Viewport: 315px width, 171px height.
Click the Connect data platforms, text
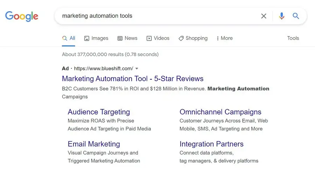click(x=206, y=153)
